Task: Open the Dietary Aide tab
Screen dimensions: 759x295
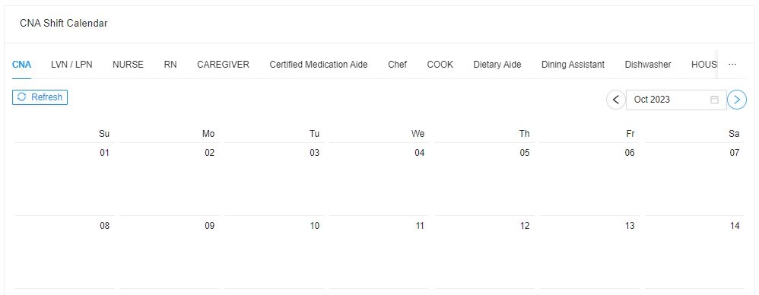Action: [497, 65]
